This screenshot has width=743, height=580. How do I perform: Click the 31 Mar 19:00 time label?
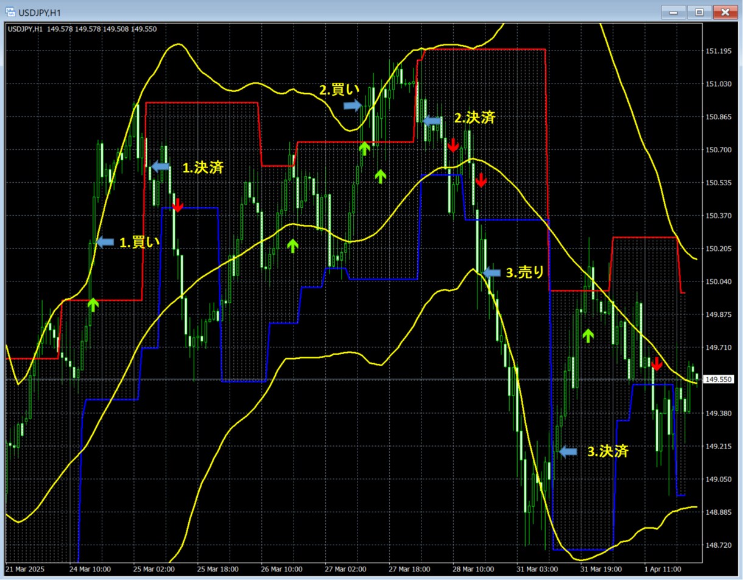tap(601, 568)
